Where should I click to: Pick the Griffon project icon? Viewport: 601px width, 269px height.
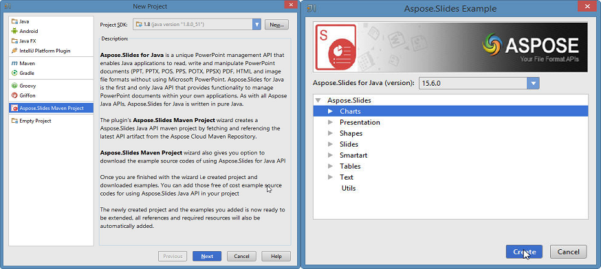[x=14, y=95]
